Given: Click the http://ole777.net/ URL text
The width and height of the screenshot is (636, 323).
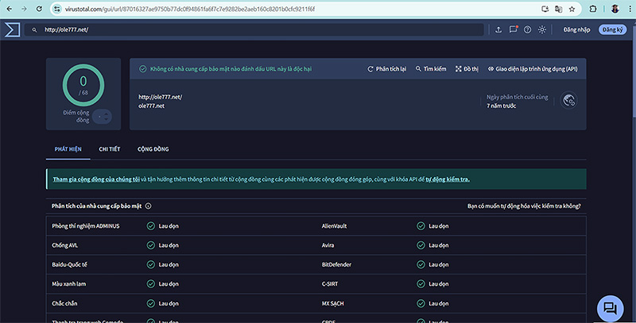Looking at the screenshot, I should [x=161, y=97].
